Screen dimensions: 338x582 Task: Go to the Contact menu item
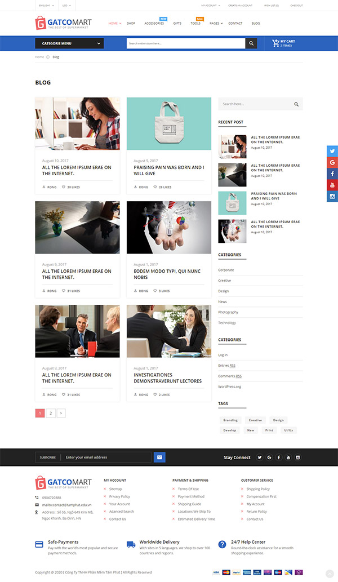(x=235, y=24)
